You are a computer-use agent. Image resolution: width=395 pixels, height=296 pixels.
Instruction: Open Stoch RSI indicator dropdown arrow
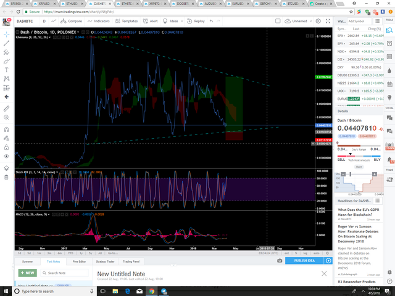coord(57,172)
